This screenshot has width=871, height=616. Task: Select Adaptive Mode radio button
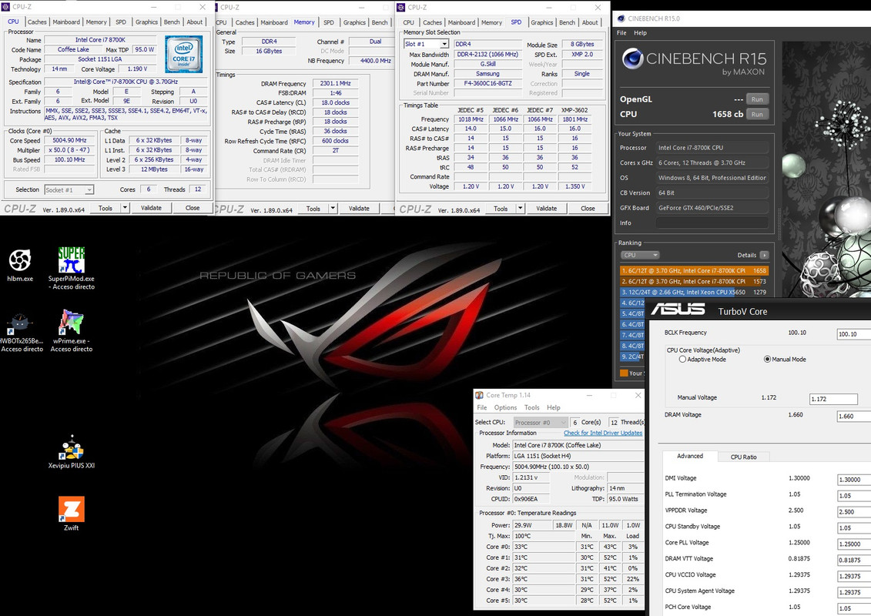point(682,360)
